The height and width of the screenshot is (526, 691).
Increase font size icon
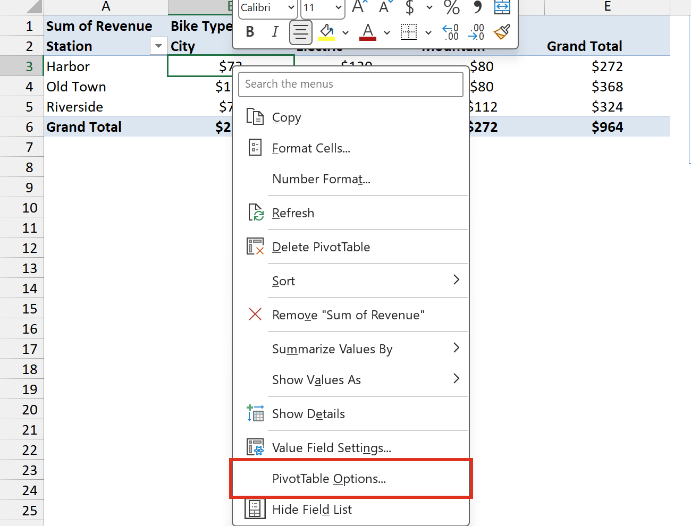(359, 7)
